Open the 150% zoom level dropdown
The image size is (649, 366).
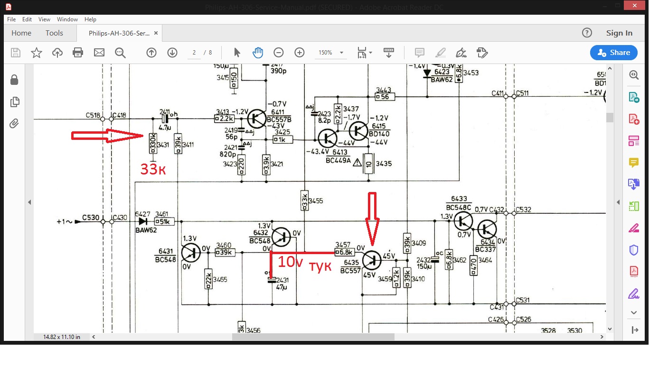pos(341,53)
